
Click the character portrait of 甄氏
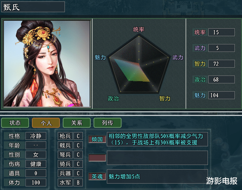pyautogui.click(x=47, y=63)
